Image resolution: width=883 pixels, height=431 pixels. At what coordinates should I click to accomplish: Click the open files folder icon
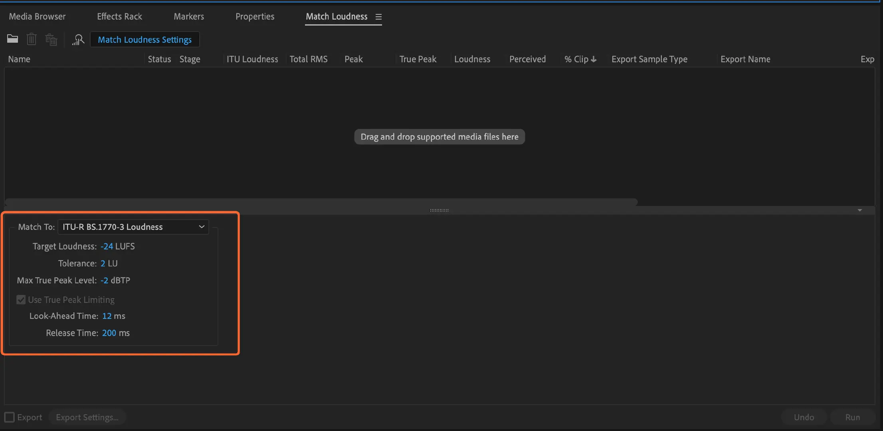[12, 39]
